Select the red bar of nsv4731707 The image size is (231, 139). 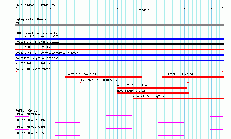click(x=103, y=77)
